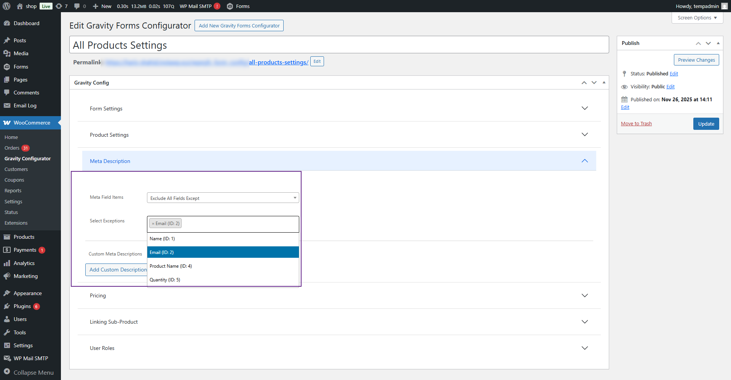The image size is (731, 380).
Task: Collapse the Meta Description section
Action: click(339, 161)
